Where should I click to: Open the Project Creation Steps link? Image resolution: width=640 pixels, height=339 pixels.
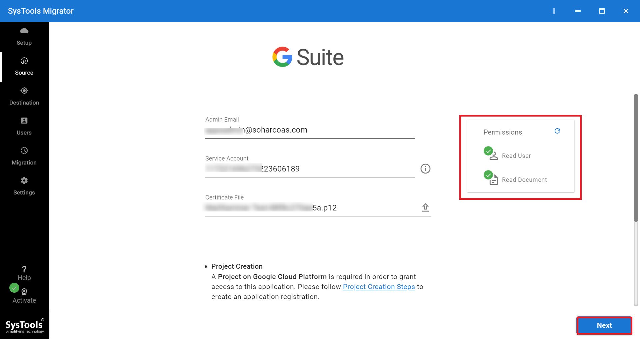tap(379, 287)
